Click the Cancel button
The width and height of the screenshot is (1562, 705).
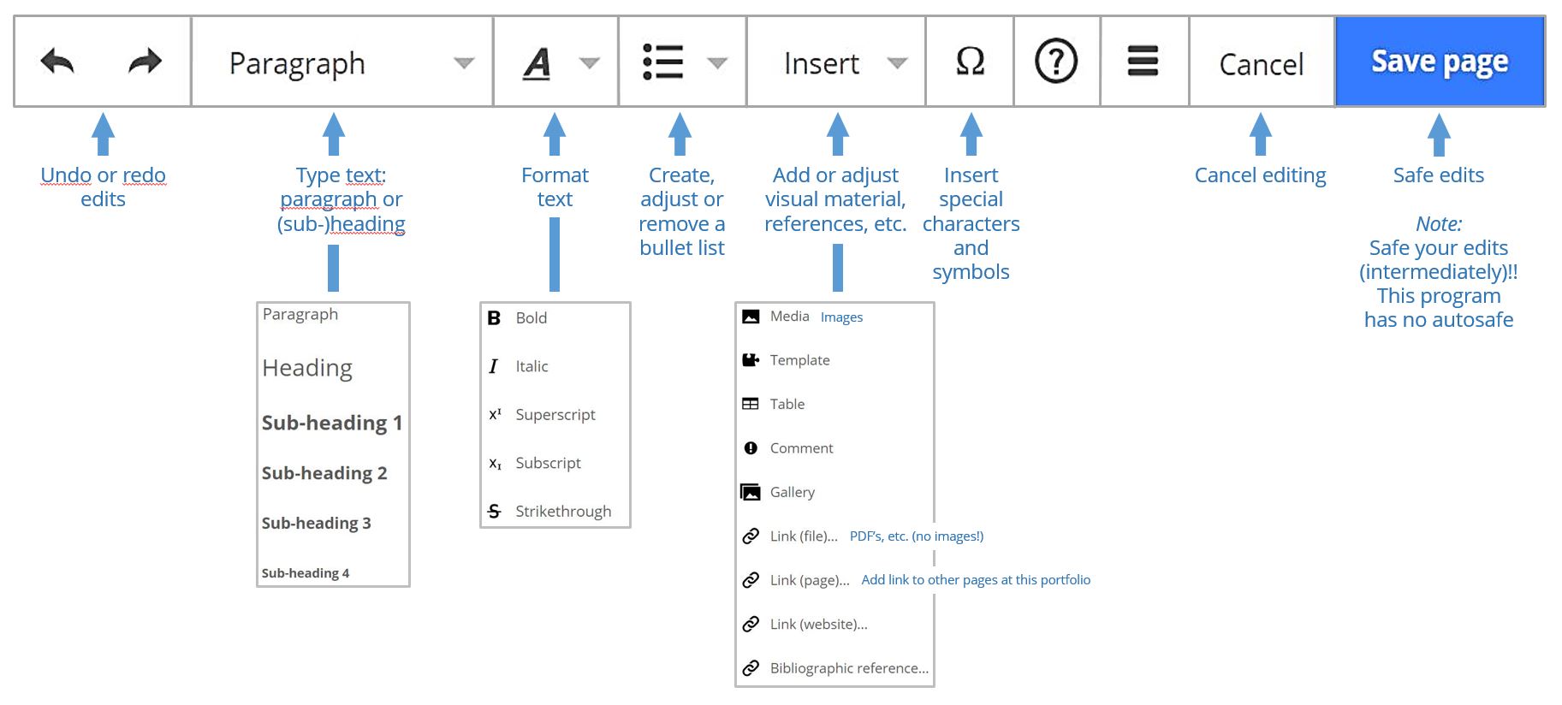pos(1262,62)
